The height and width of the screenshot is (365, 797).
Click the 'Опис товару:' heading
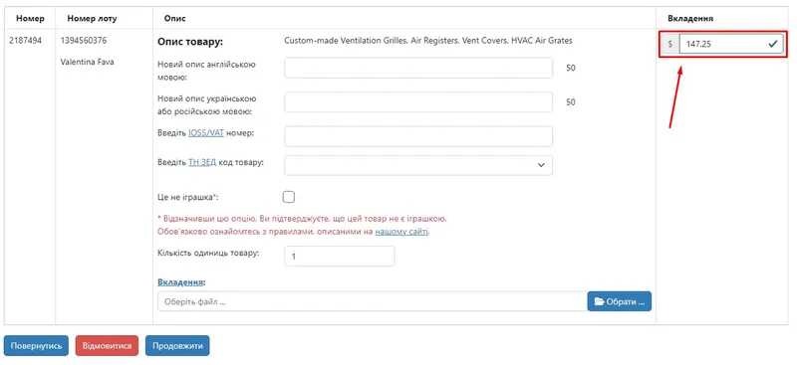pos(190,42)
